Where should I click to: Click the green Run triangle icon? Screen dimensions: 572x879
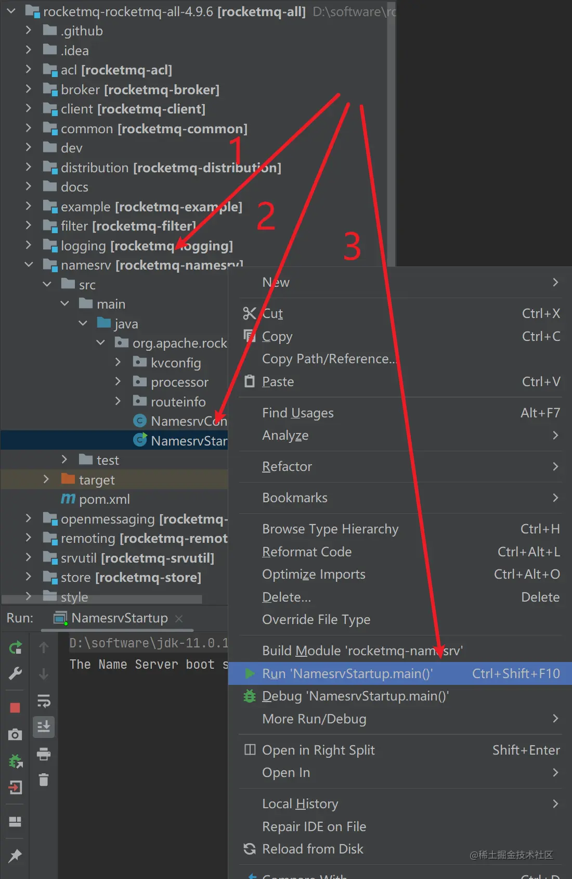(250, 673)
